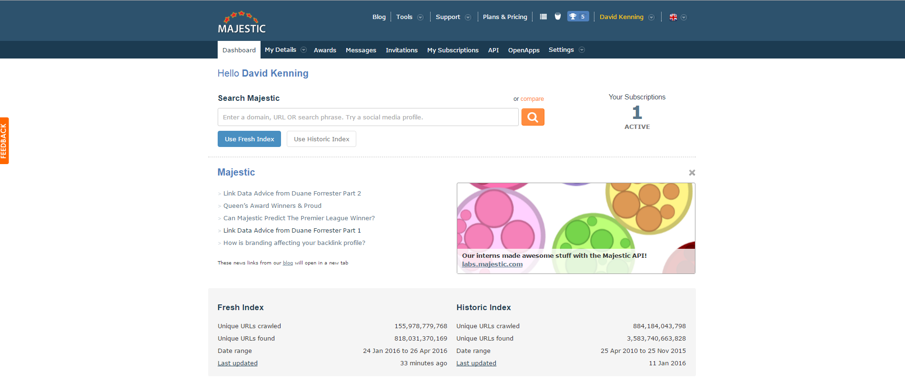Click the Majestic news section heading
The width and height of the screenshot is (905, 381).
pyautogui.click(x=236, y=172)
